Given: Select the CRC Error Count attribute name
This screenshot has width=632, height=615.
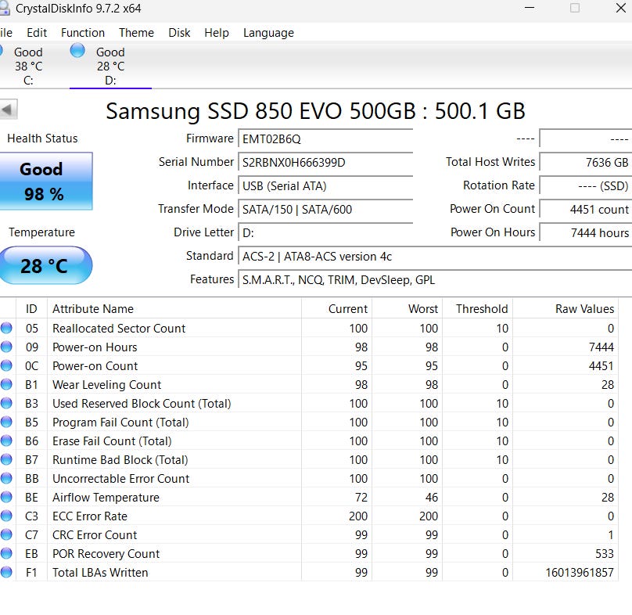Looking at the screenshot, I should 95,535.
